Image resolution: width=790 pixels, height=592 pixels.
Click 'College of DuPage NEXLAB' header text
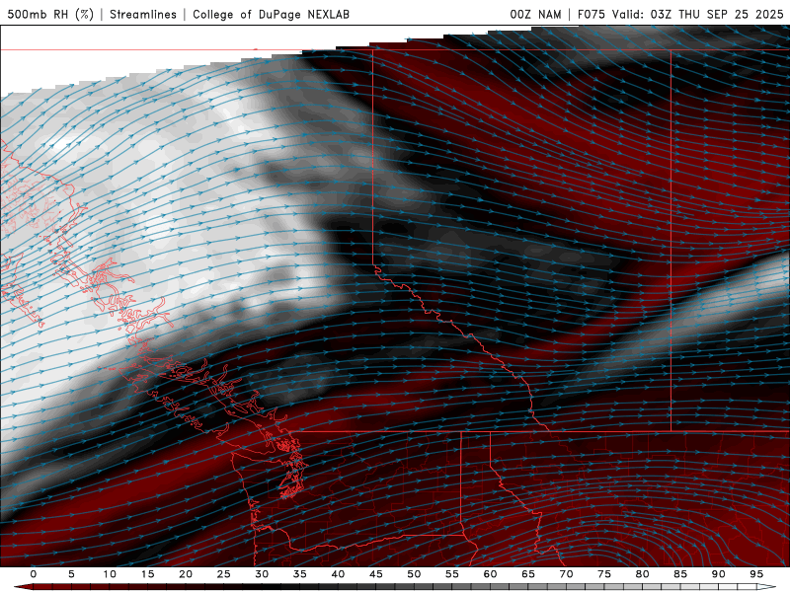pos(271,15)
